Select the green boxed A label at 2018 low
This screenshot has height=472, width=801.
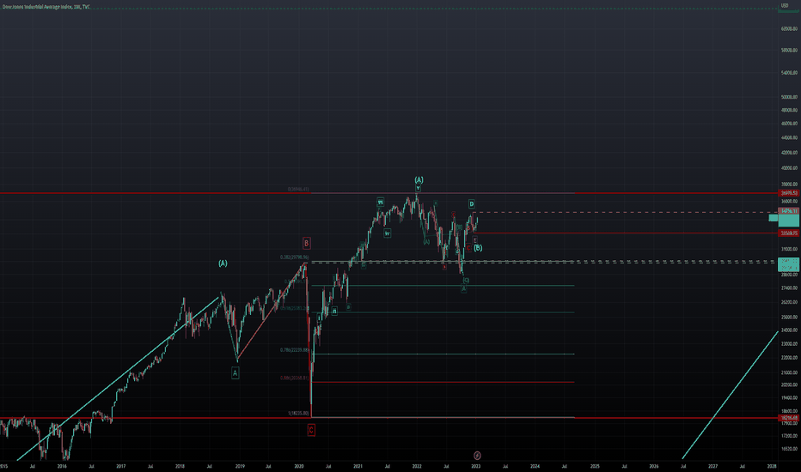pos(235,373)
